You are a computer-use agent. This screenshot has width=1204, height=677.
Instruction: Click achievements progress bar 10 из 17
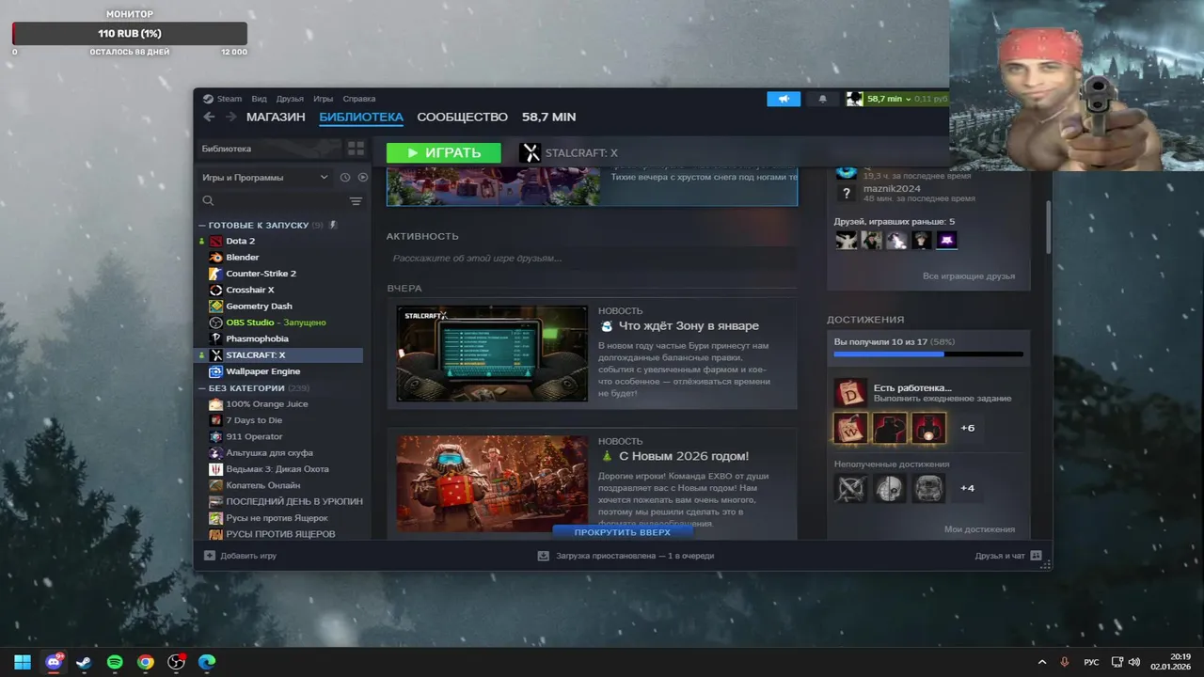pos(928,354)
